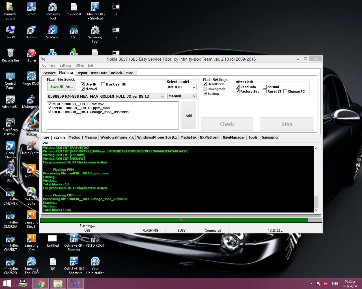Toggle the Use INI checkbox

[x=83, y=84]
